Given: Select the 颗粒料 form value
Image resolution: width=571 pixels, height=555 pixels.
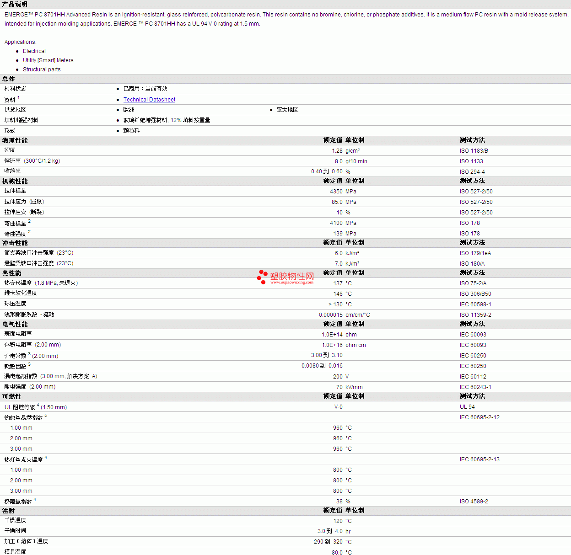Looking at the screenshot, I should (131, 131).
